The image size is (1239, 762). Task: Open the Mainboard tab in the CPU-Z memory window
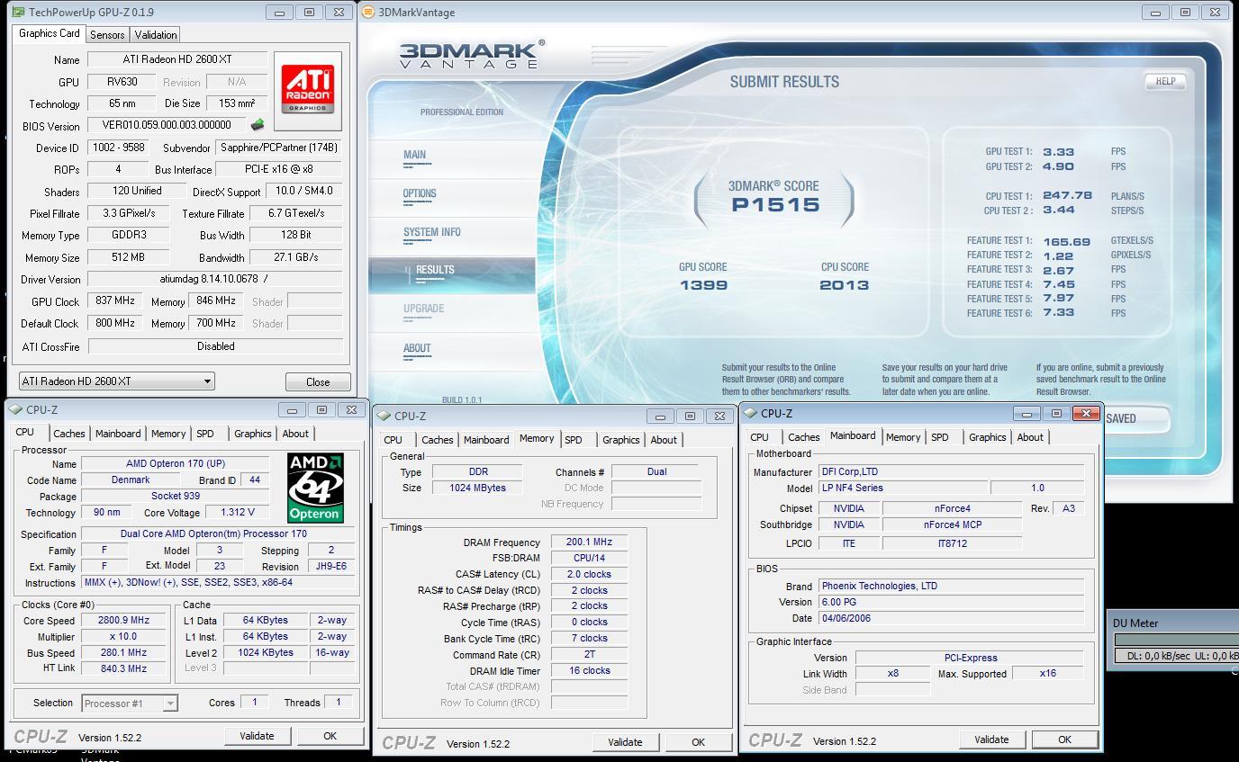click(x=486, y=440)
